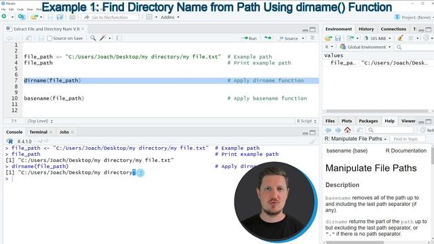Switch to the Plots tab
Screen dimensions: 434x244
tap(347, 121)
